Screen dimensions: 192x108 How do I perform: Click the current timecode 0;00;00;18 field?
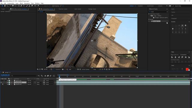point(5,75)
